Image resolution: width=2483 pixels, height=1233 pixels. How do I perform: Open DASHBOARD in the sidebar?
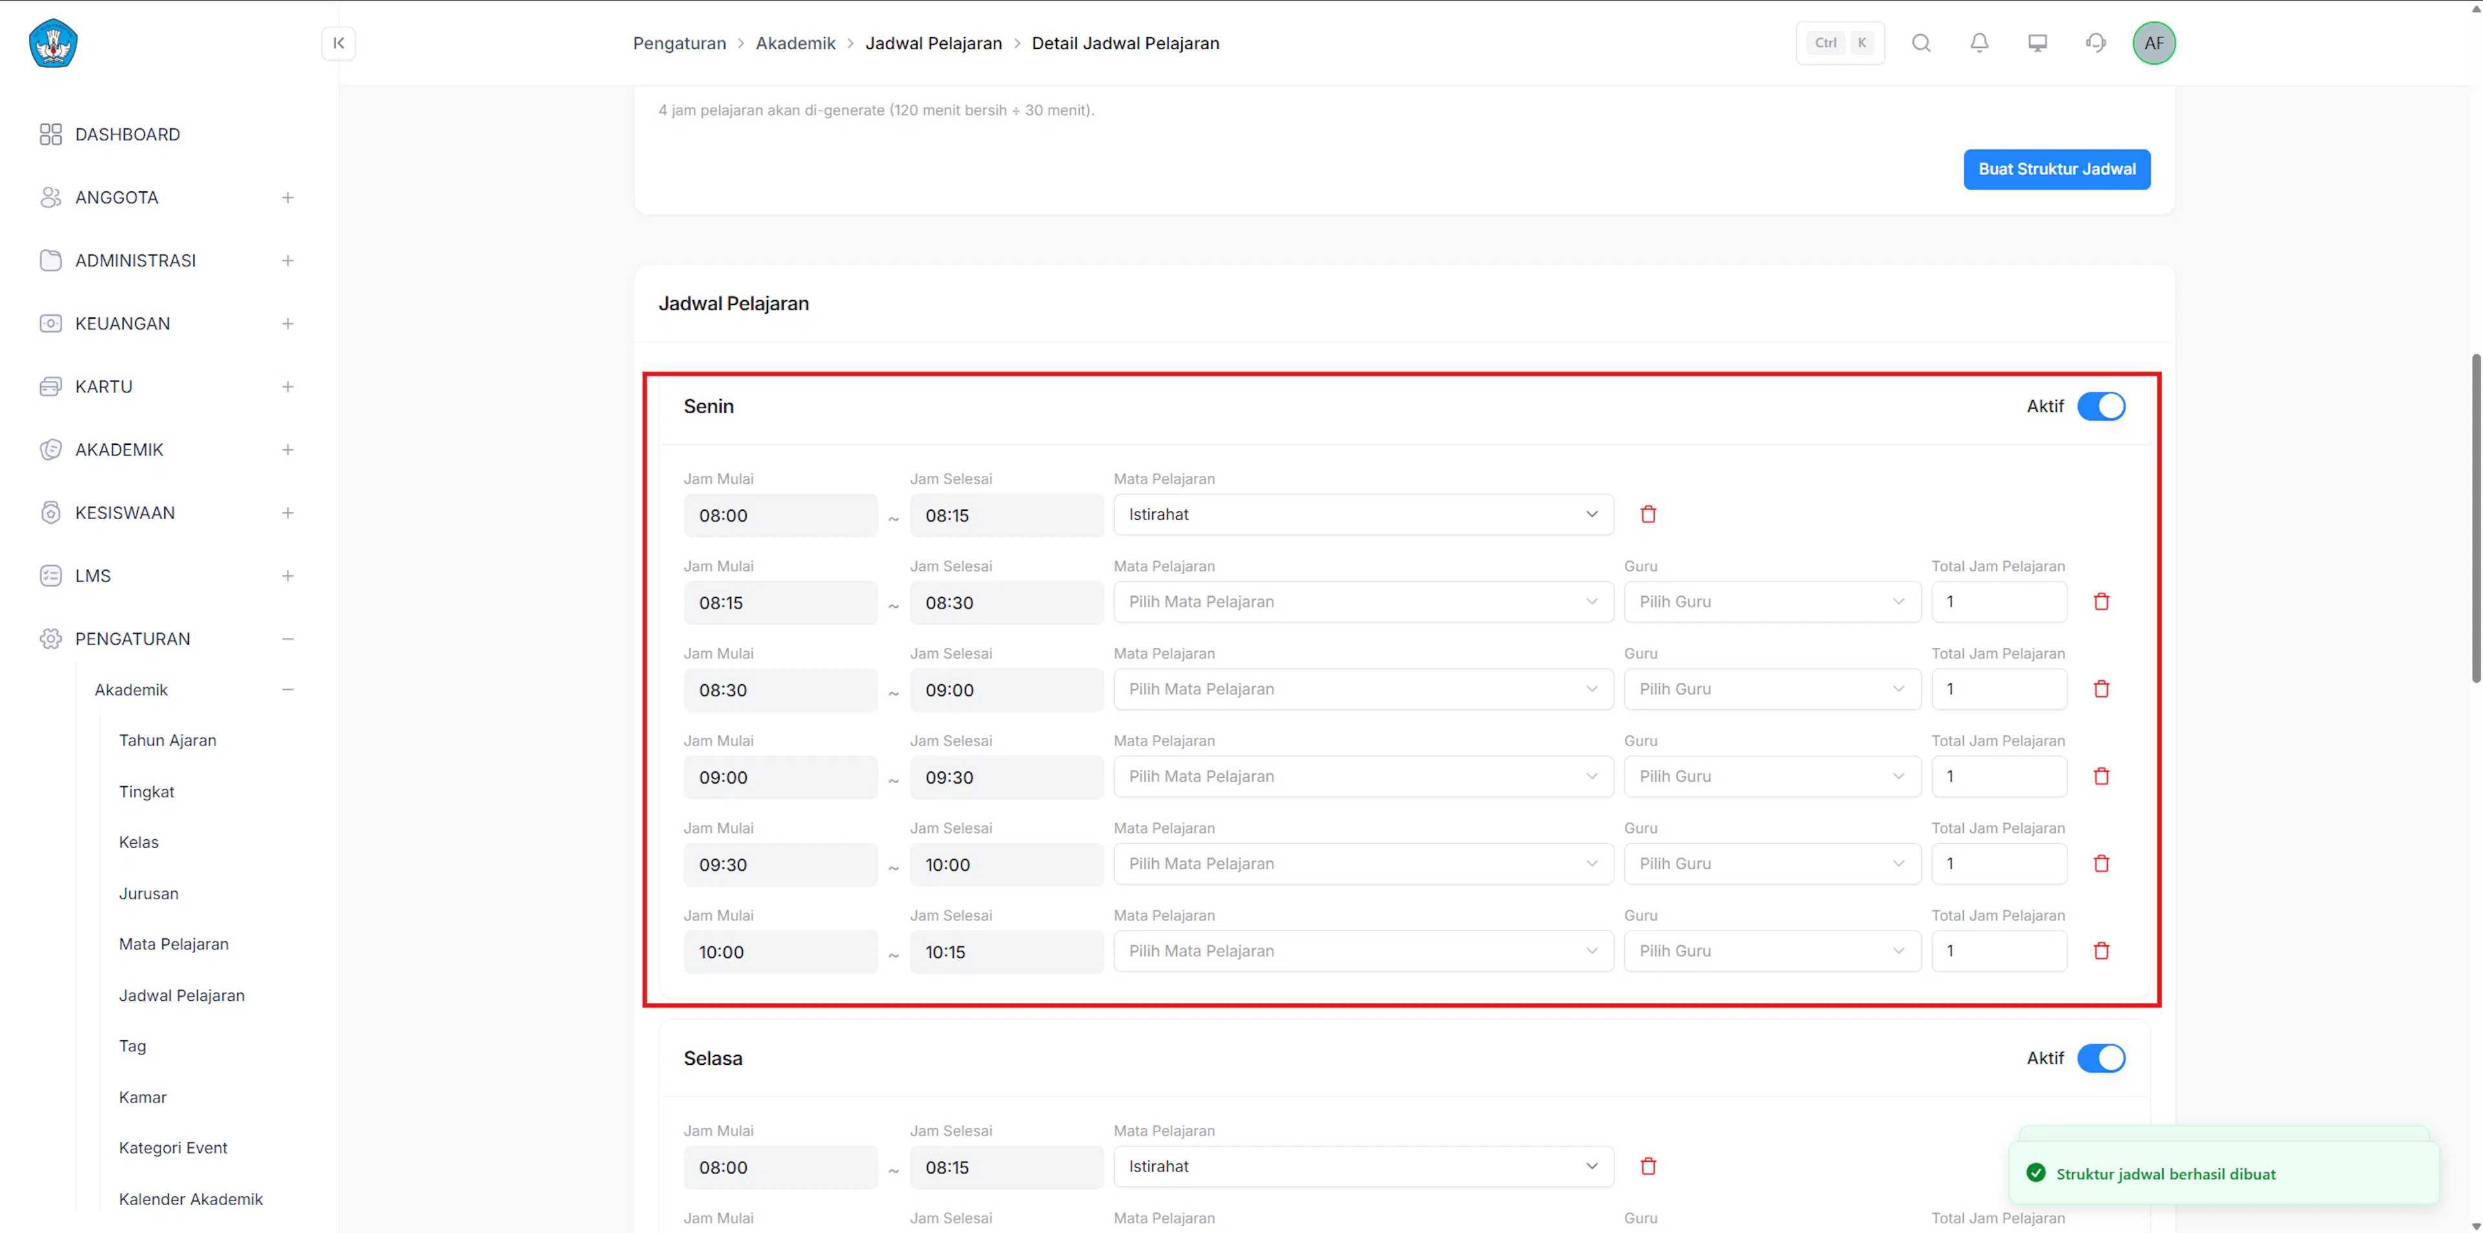pos(127,134)
